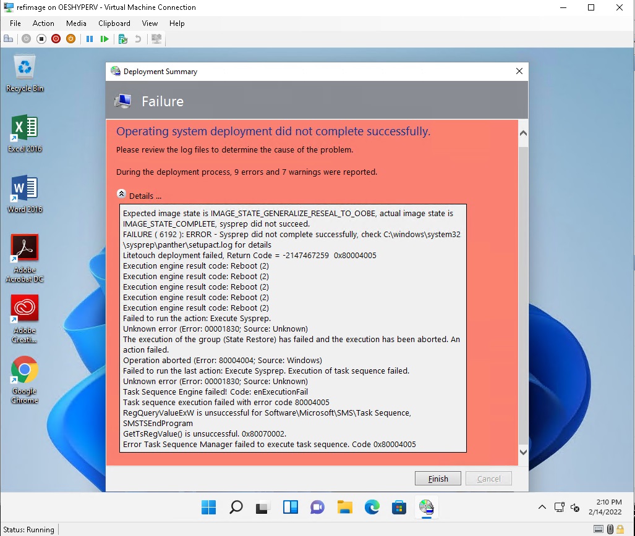635x536 pixels.
Task: Shut down the guest operating system
Action: (x=56, y=39)
